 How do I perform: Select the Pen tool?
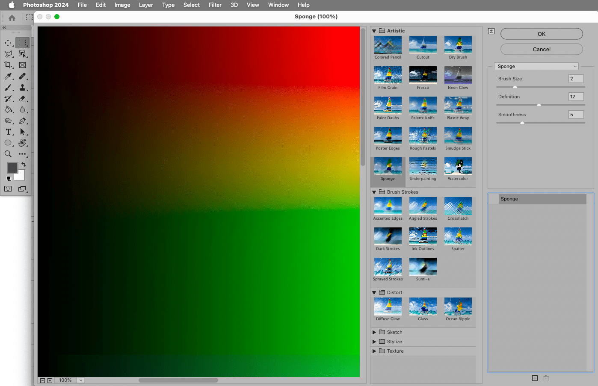point(22,121)
